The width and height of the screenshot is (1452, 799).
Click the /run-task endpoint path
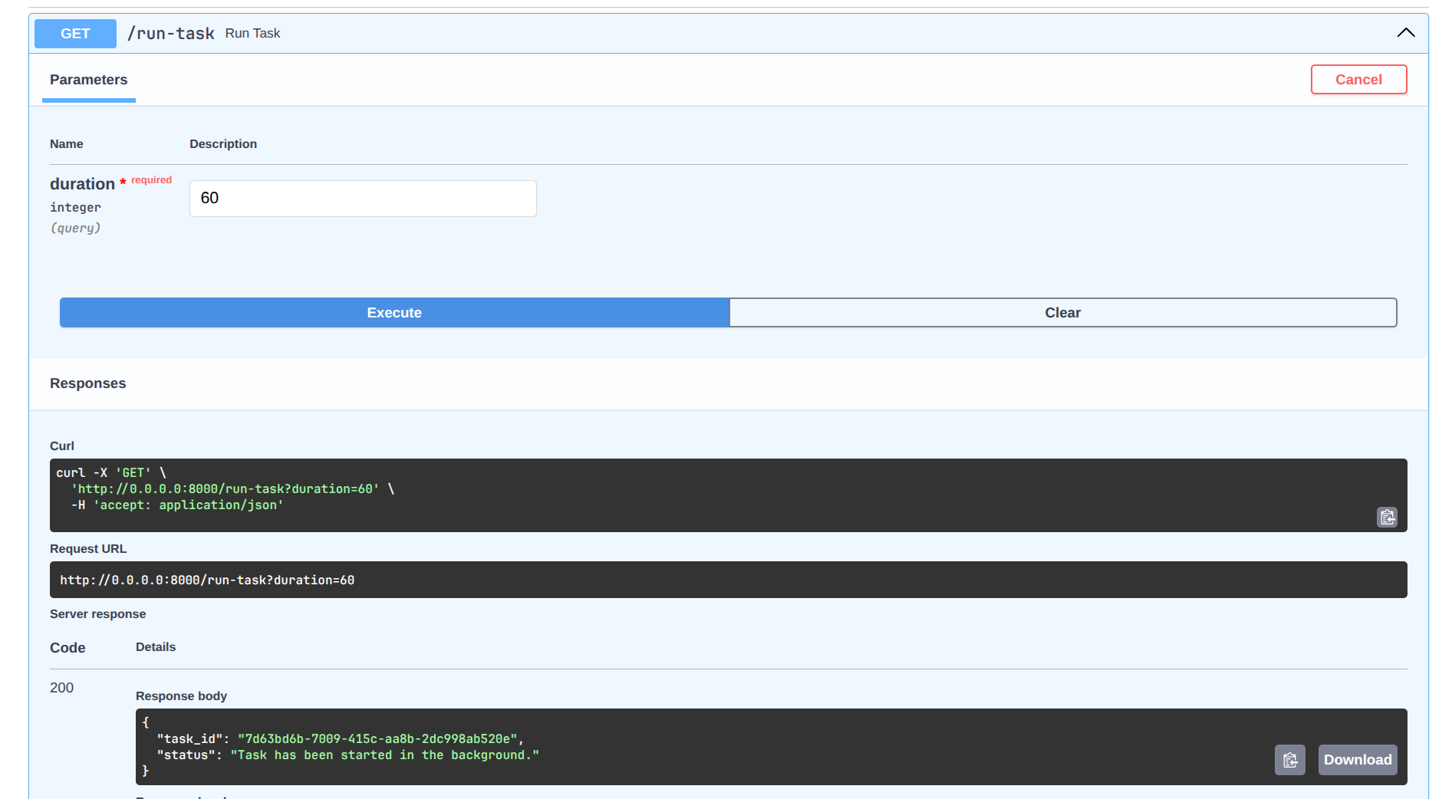pyautogui.click(x=170, y=34)
